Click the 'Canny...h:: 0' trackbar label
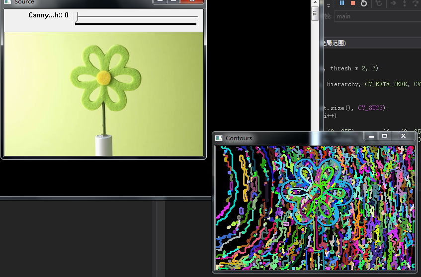Image resolution: width=421 pixels, height=277 pixels. (48, 15)
